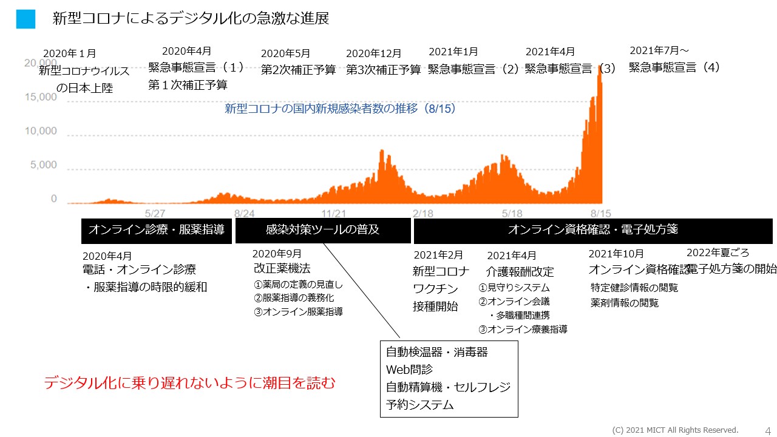Viewport: 777px width, 437px height.
Task: Click the '第2次補正予算' text label
Action: [x=298, y=70]
